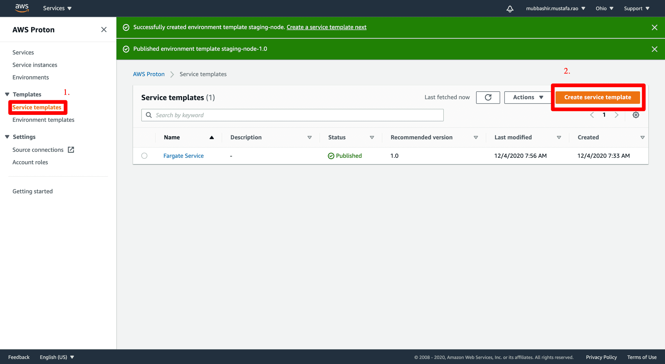This screenshot has height=364, width=665.
Task: Follow the 'Create a service template next' link
Action: tap(326, 27)
